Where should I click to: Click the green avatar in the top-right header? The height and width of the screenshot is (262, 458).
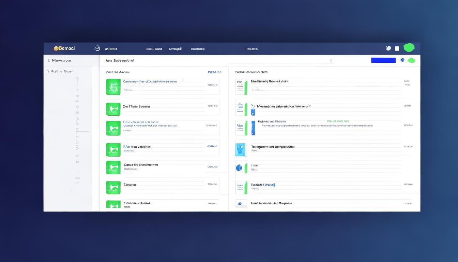coord(409,47)
